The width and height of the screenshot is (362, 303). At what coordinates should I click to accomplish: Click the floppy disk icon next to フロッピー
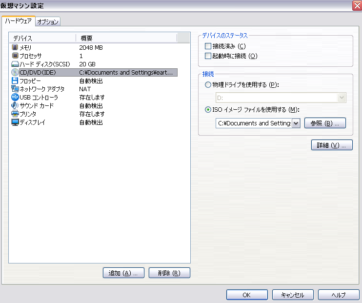[15, 81]
